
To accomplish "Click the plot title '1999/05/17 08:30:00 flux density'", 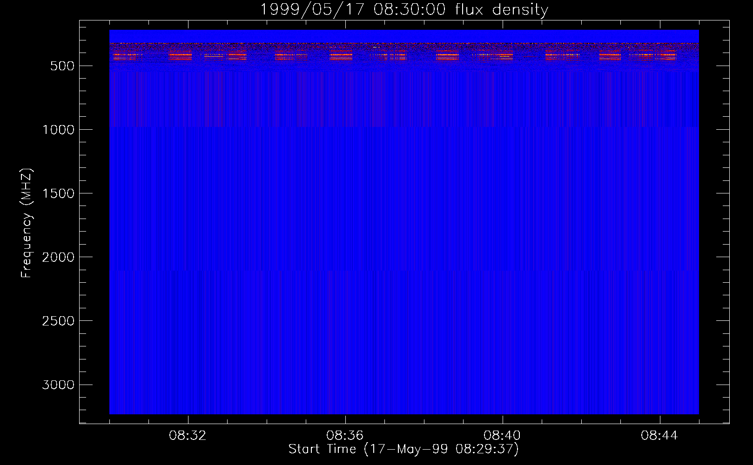I will click(403, 10).
